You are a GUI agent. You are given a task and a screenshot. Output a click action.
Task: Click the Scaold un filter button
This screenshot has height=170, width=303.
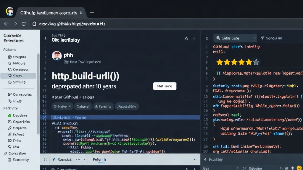pos(271,38)
